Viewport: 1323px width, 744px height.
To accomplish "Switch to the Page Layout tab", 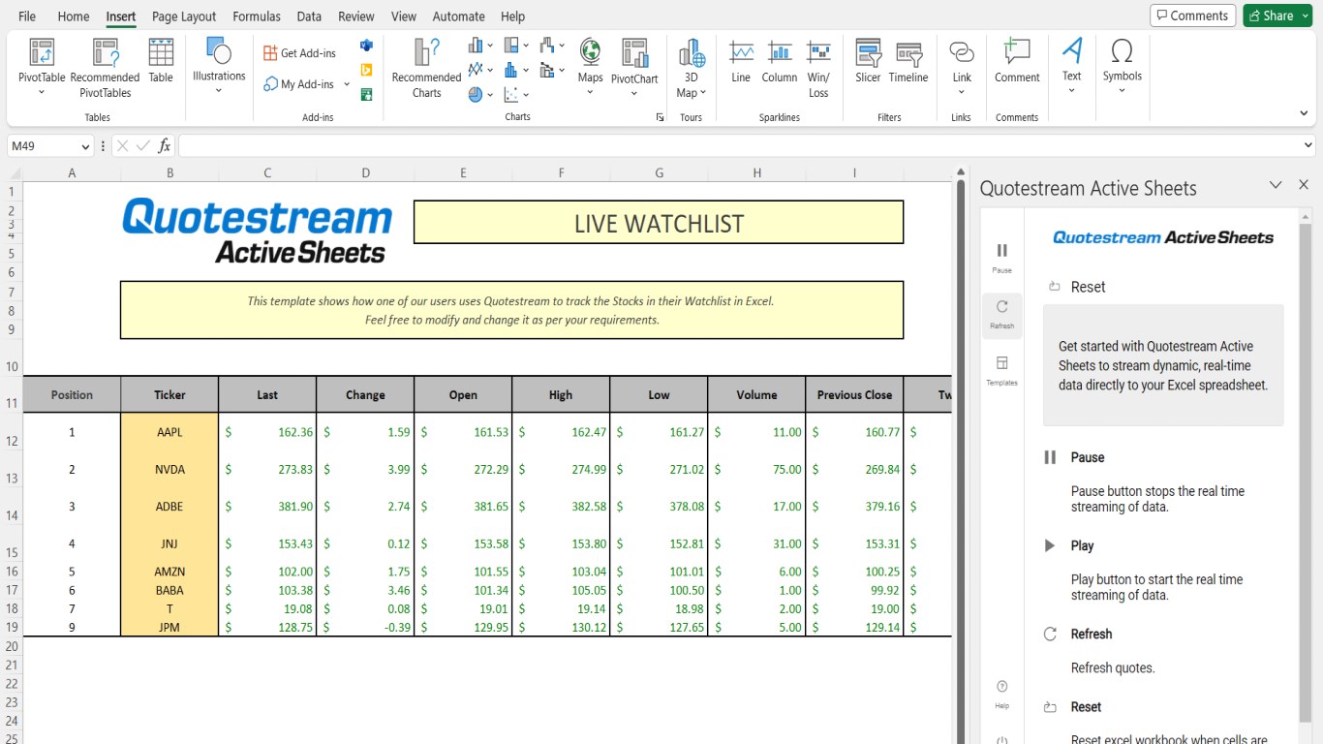I will (x=184, y=16).
